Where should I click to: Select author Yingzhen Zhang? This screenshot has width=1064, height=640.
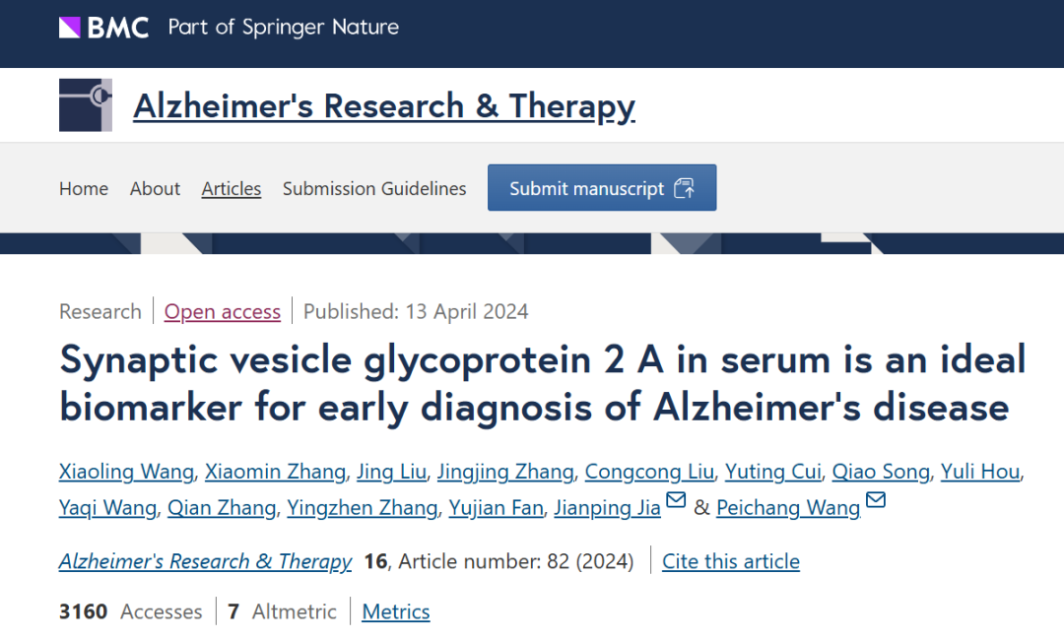tap(362, 508)
